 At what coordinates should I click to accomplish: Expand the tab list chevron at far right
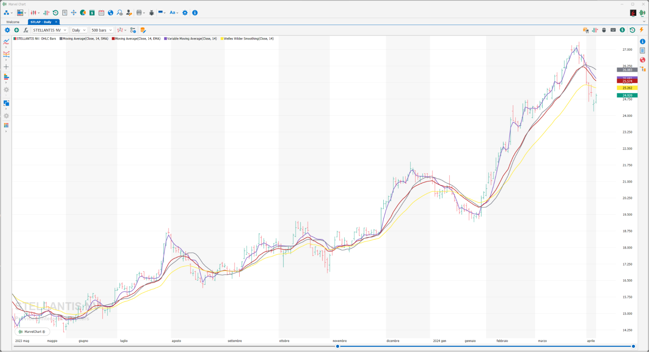pos(644,22)
